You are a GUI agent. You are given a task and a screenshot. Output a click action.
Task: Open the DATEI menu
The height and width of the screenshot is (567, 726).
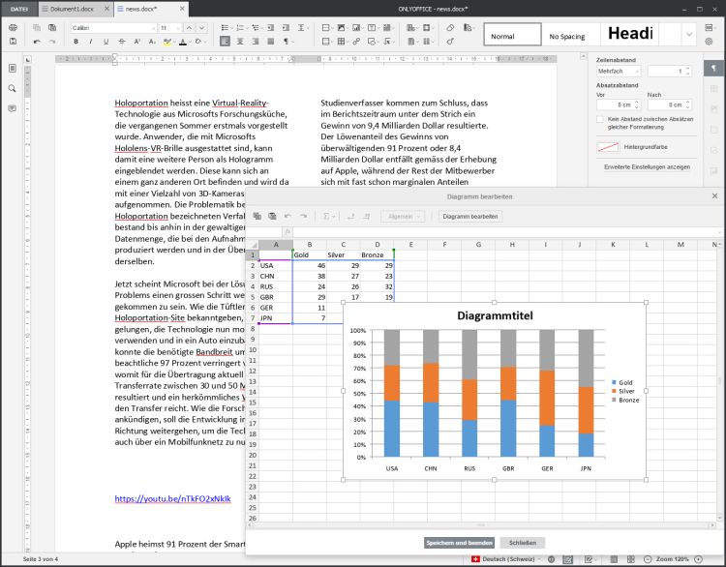18,8
